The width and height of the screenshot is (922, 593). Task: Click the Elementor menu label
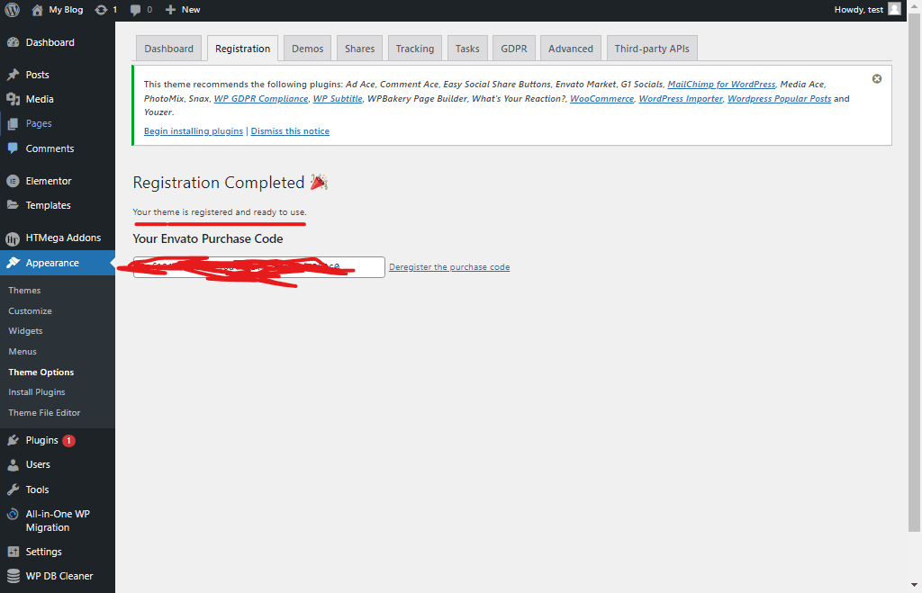[x=49, y=181]
